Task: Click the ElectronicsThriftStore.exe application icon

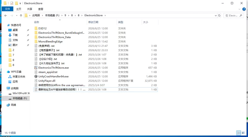Action: (x=36, y=68)
